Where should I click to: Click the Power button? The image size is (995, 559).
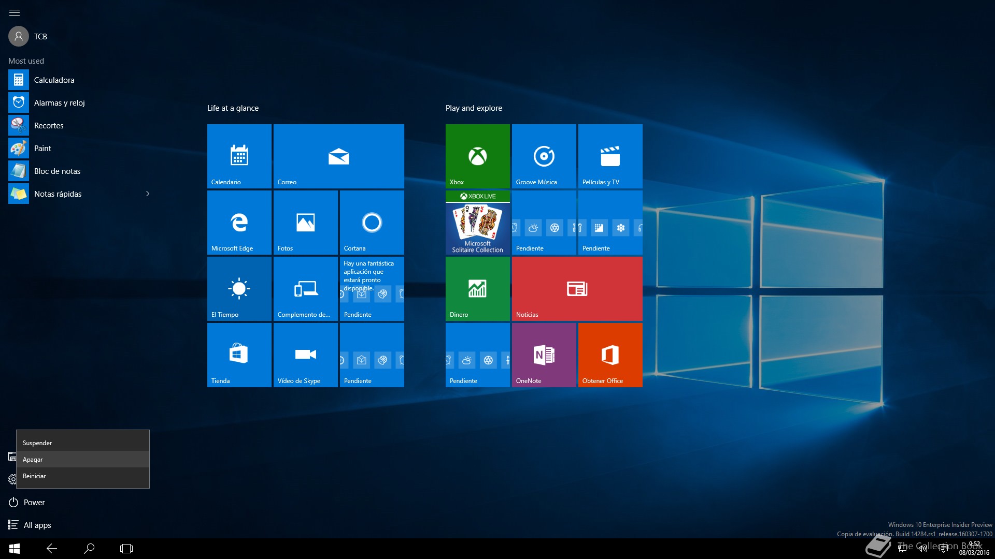coord(27,503)
